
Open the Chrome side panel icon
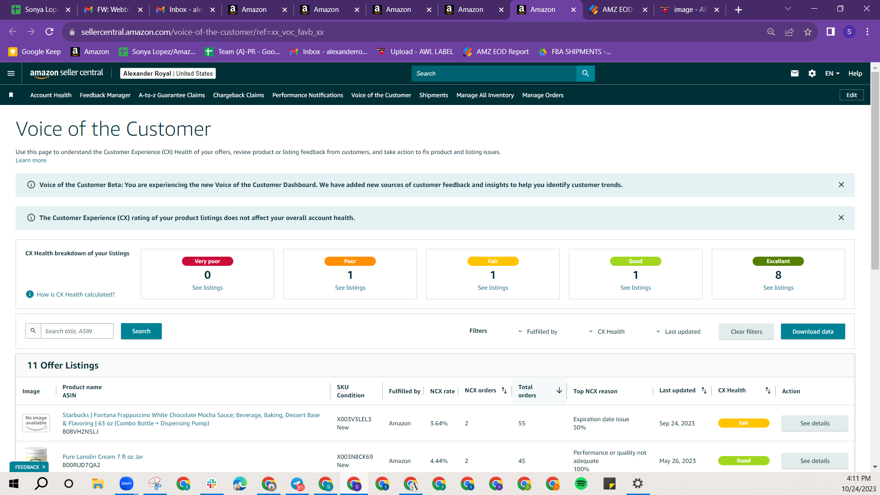[x=830, y=32]
